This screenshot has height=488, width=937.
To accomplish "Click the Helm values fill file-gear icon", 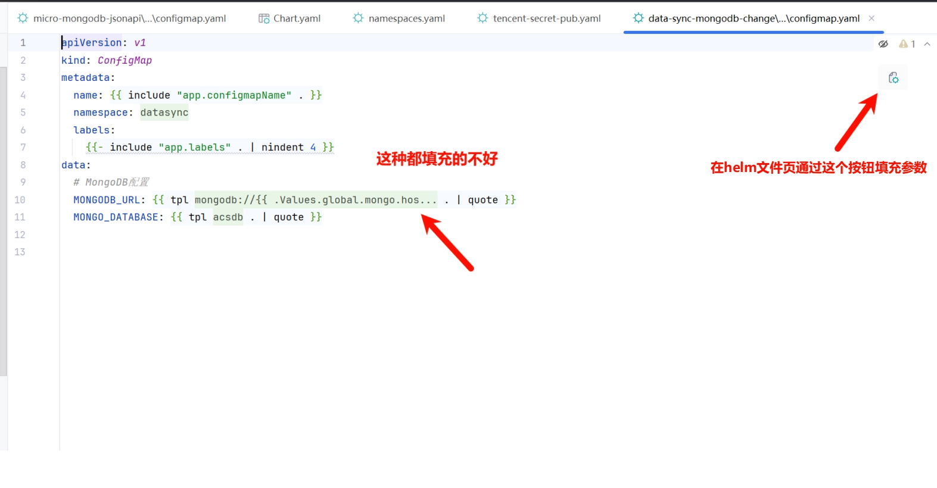I will point(893,78).
